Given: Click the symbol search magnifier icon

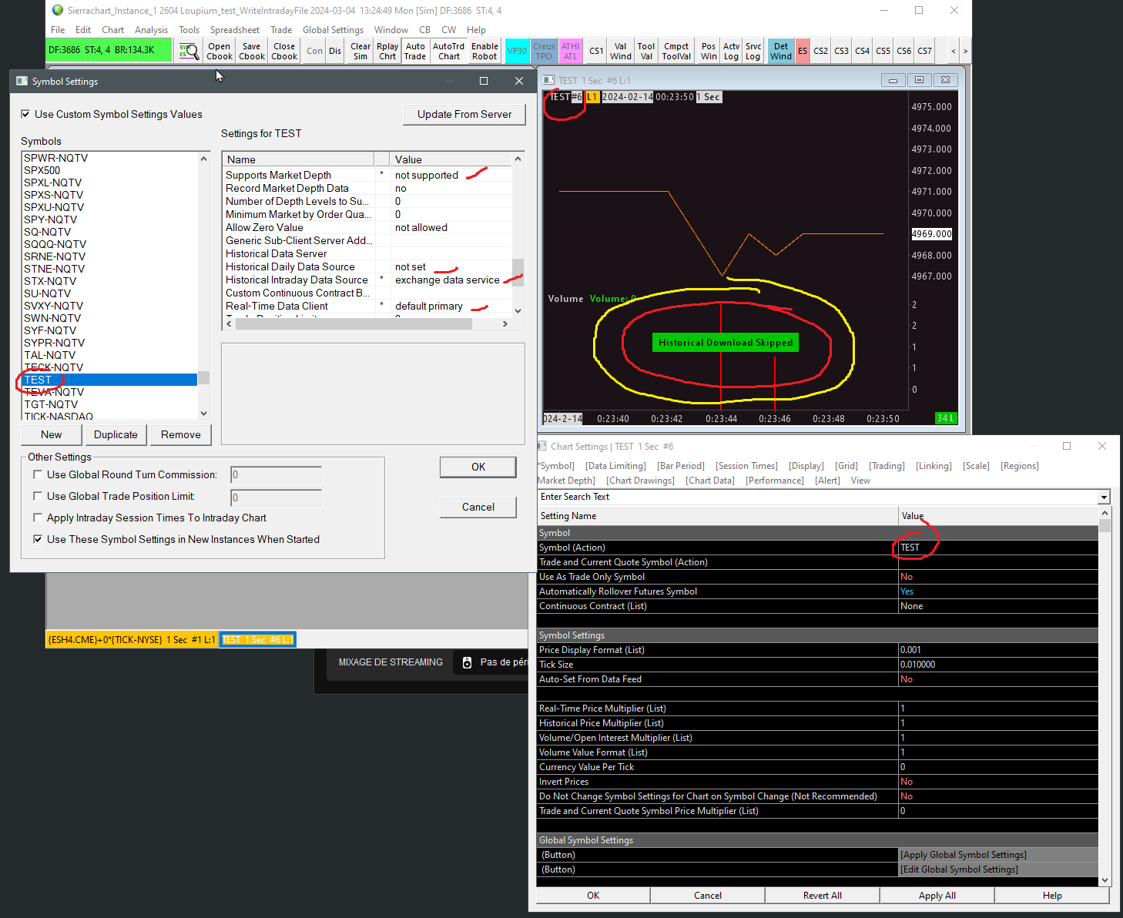Looking at the screenshot, I should pos(189,52).
